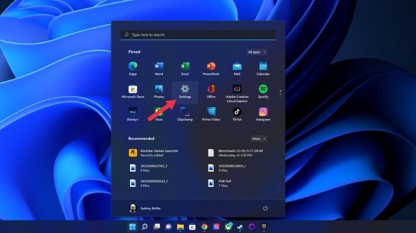This screenshot has height=233, width=416.
Task: Open Instagram from pinned apps
Action: pyautogui.click(x=263, y=114)
